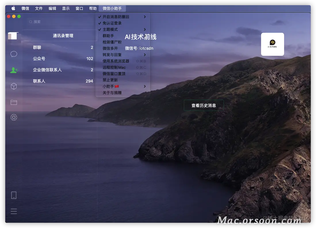
Task: Select 使用系统浏览器 menu item
Action: [122, 61]
